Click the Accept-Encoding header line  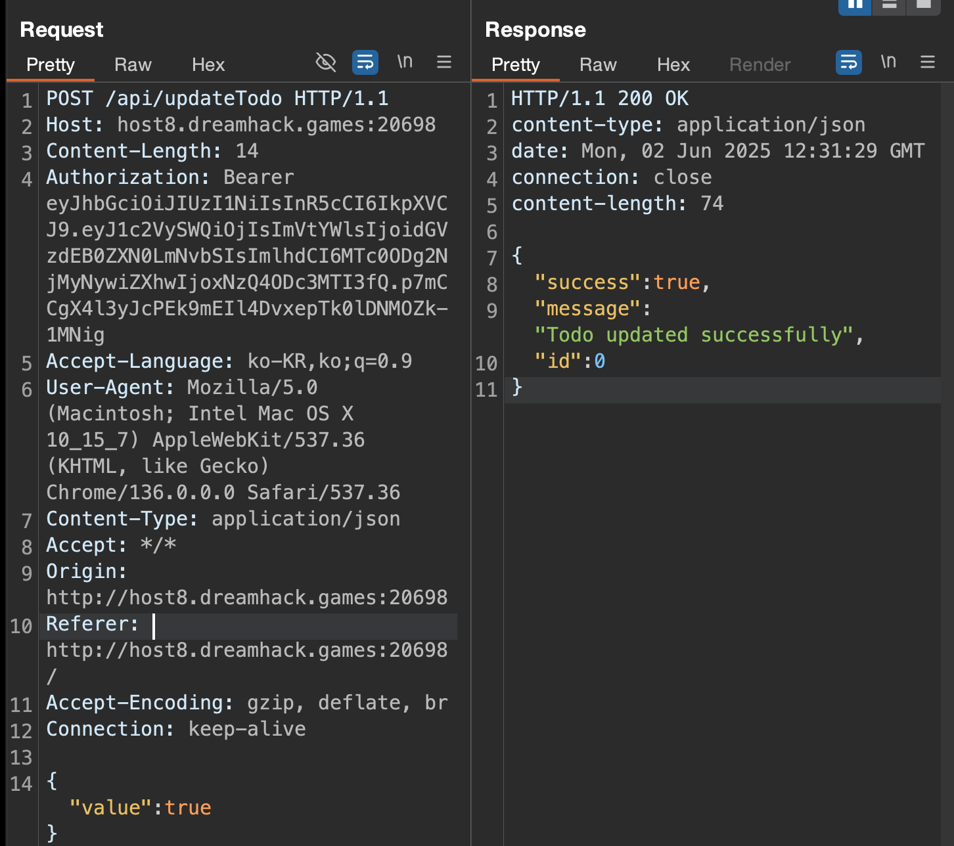247,703
